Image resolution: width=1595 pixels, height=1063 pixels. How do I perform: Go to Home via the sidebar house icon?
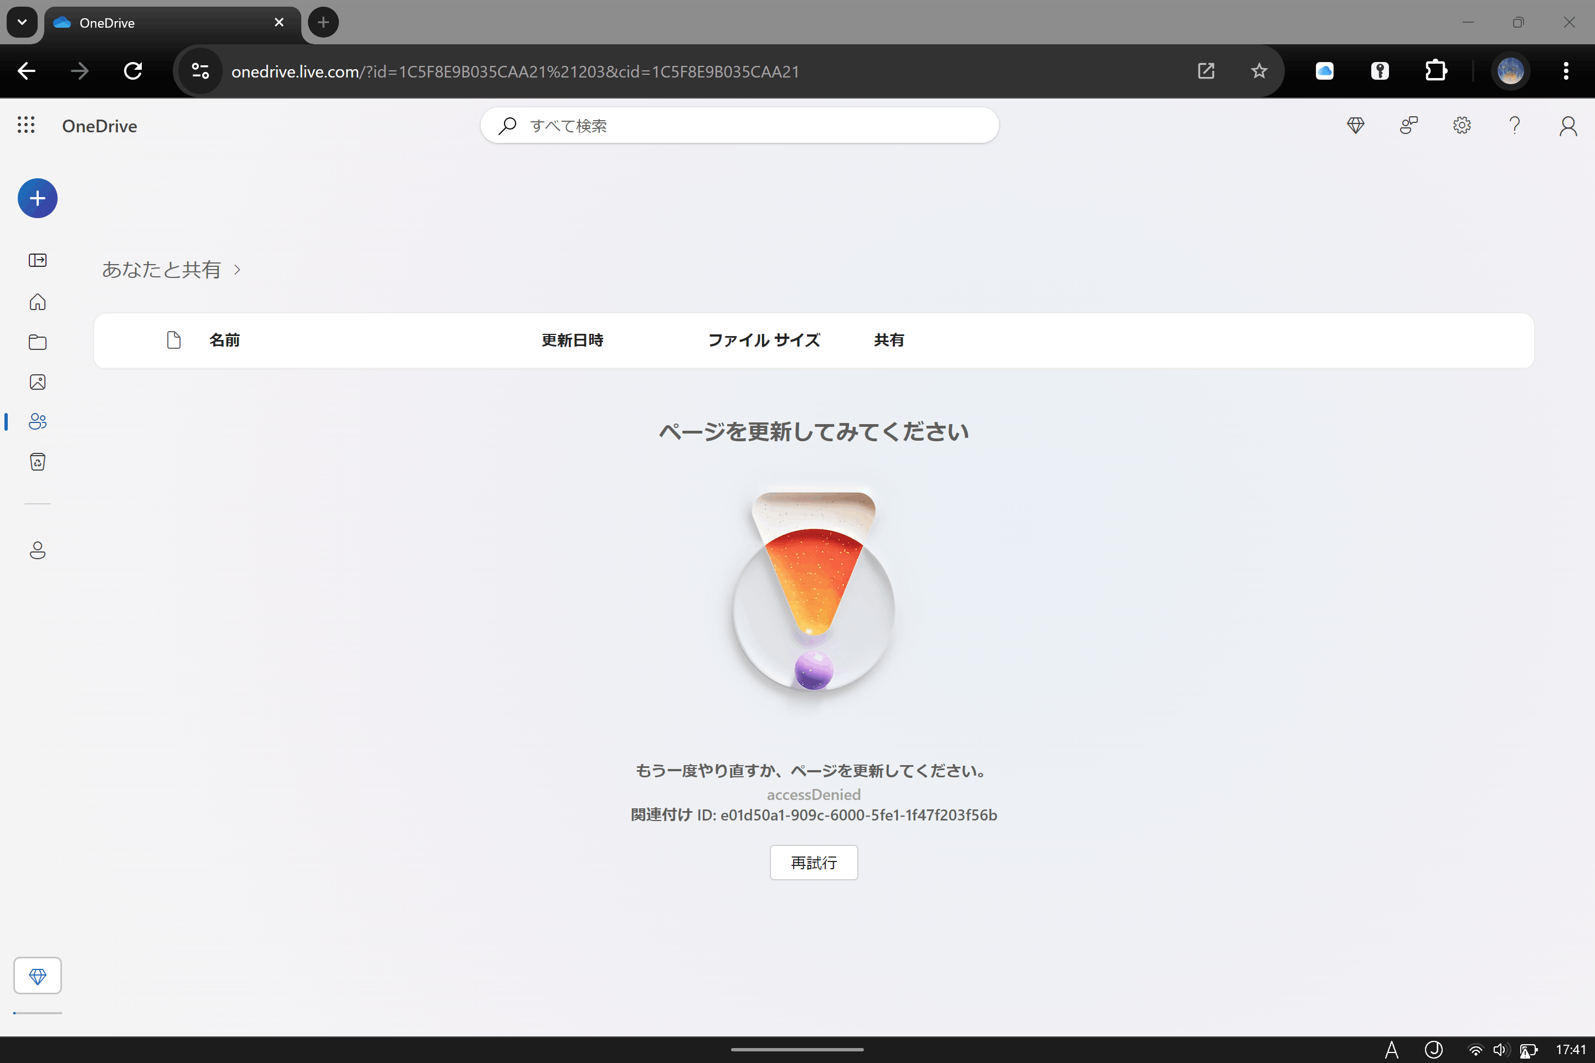point(37,302)
